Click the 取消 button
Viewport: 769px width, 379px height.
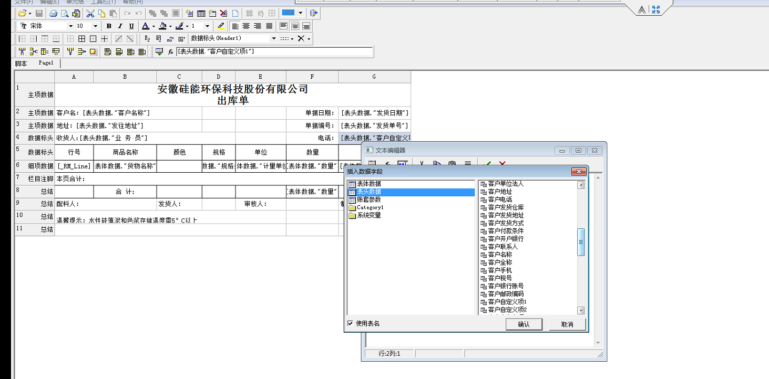(567, 324)
